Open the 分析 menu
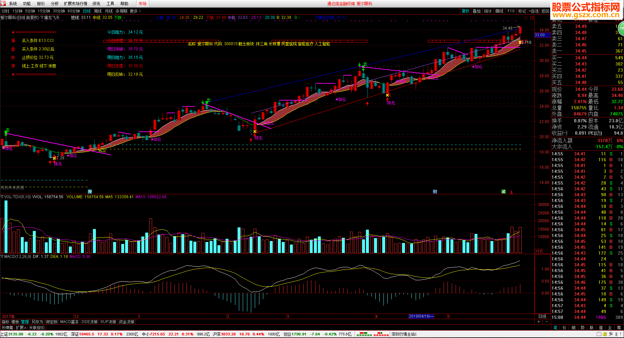The image size is (624, 338). coord(55,4)
